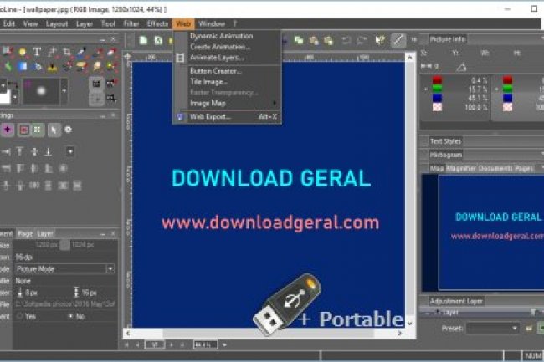The width and height of the screenshot is (544, 362).
Task: Toggle the upper highlighted mode button beside the brush preview
Action: [96, 84]
